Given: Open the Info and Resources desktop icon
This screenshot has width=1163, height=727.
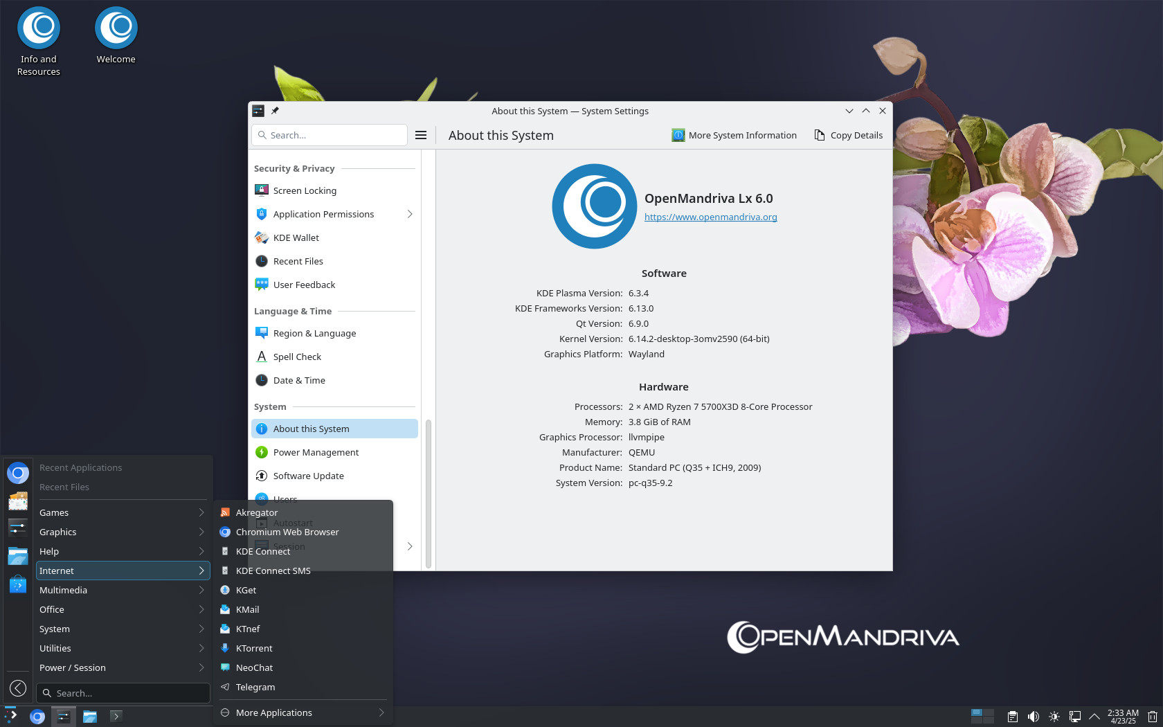Looking at the screenshot, I should 39,42.
